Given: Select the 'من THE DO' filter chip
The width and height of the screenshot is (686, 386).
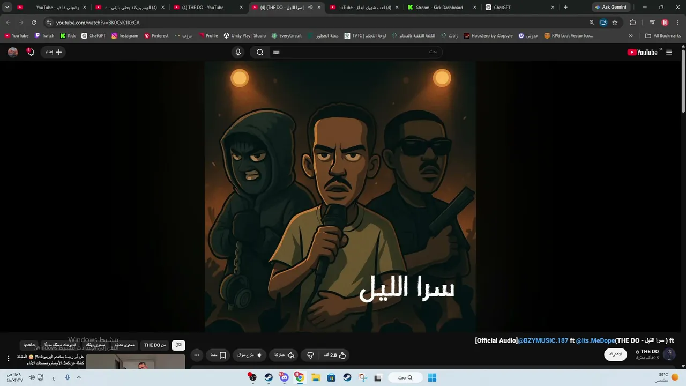Looking at the screenshot, I should 155,345.
